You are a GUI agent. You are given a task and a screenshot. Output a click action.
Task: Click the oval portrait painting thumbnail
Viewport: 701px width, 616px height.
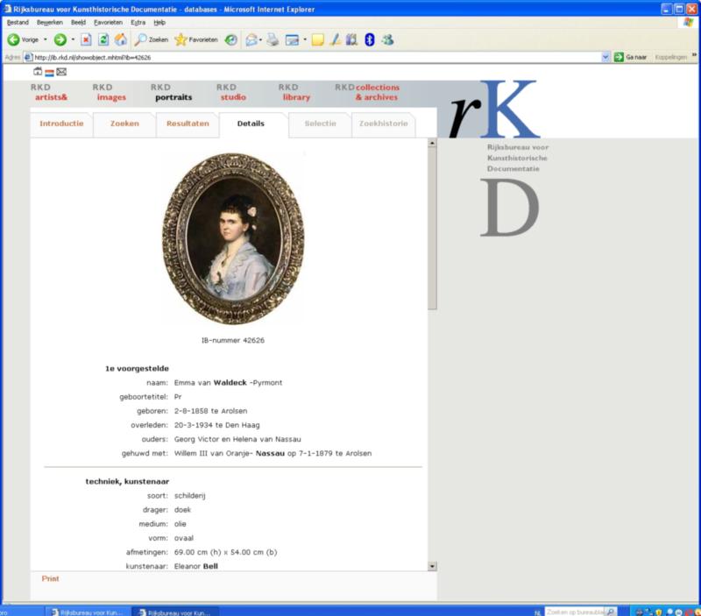(232, 238)
